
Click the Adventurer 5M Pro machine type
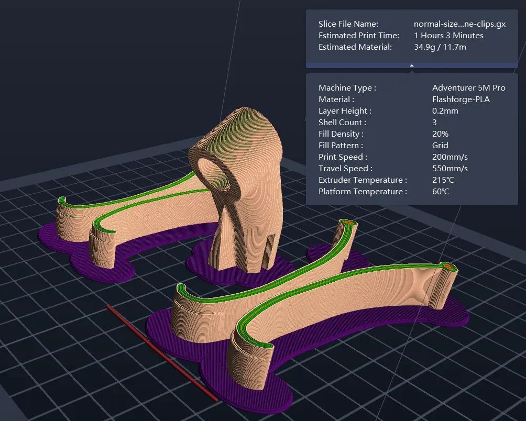[469, 88]
